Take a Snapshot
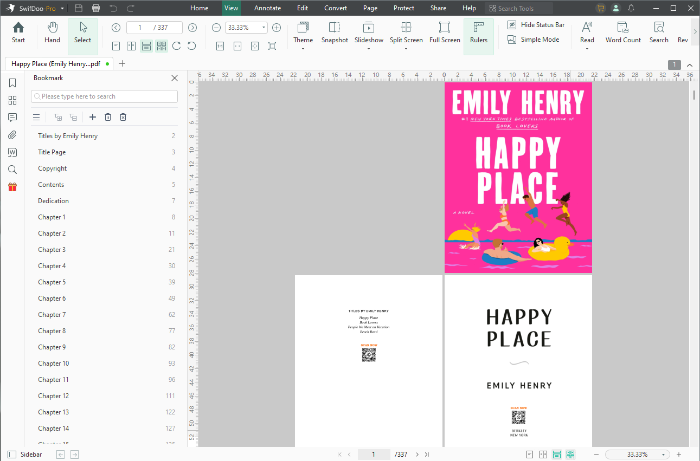 [335, 33]
